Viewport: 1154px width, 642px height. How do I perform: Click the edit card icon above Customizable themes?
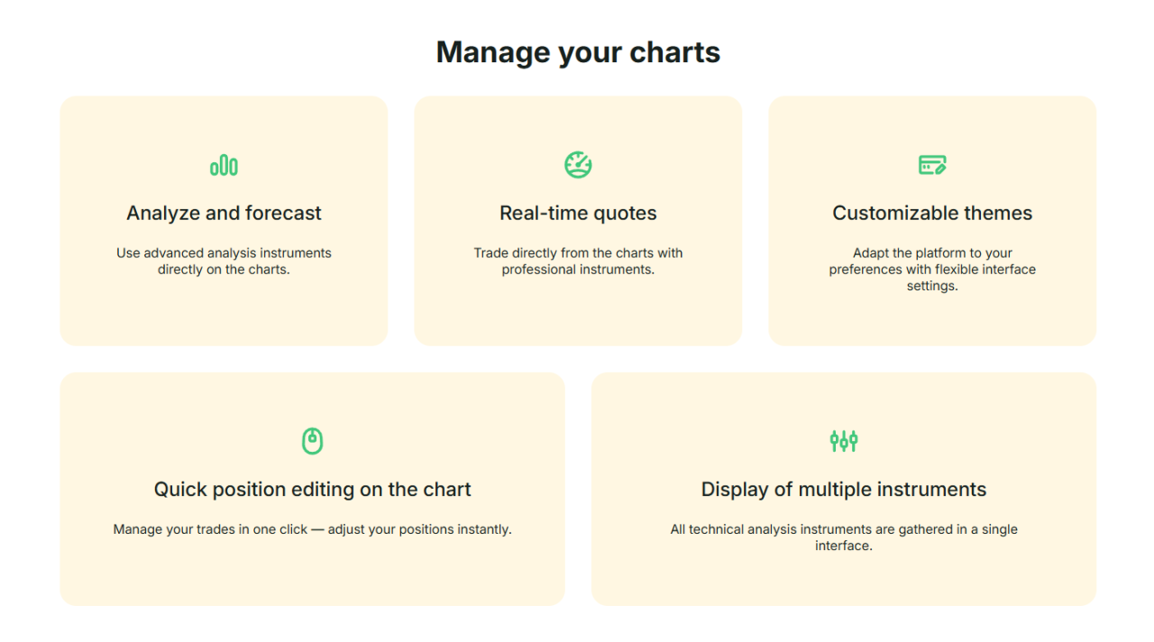pyautogui.click(x=932, y=165)
